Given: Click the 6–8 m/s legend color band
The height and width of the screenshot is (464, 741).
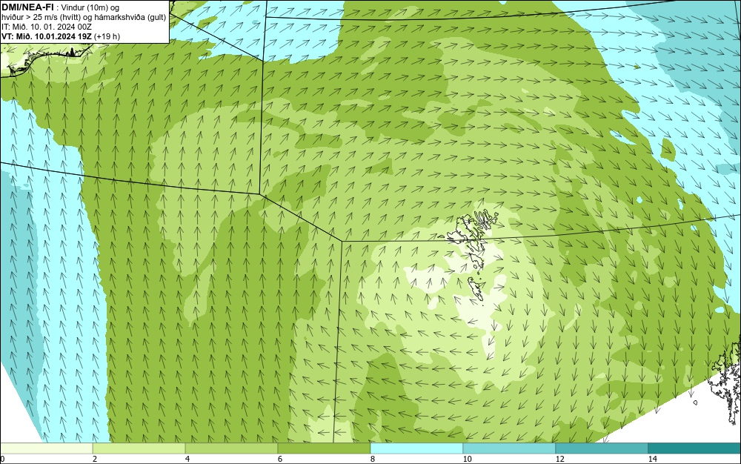Looking at the screenshot, I should pyautogui.click(x=325, y=448).
